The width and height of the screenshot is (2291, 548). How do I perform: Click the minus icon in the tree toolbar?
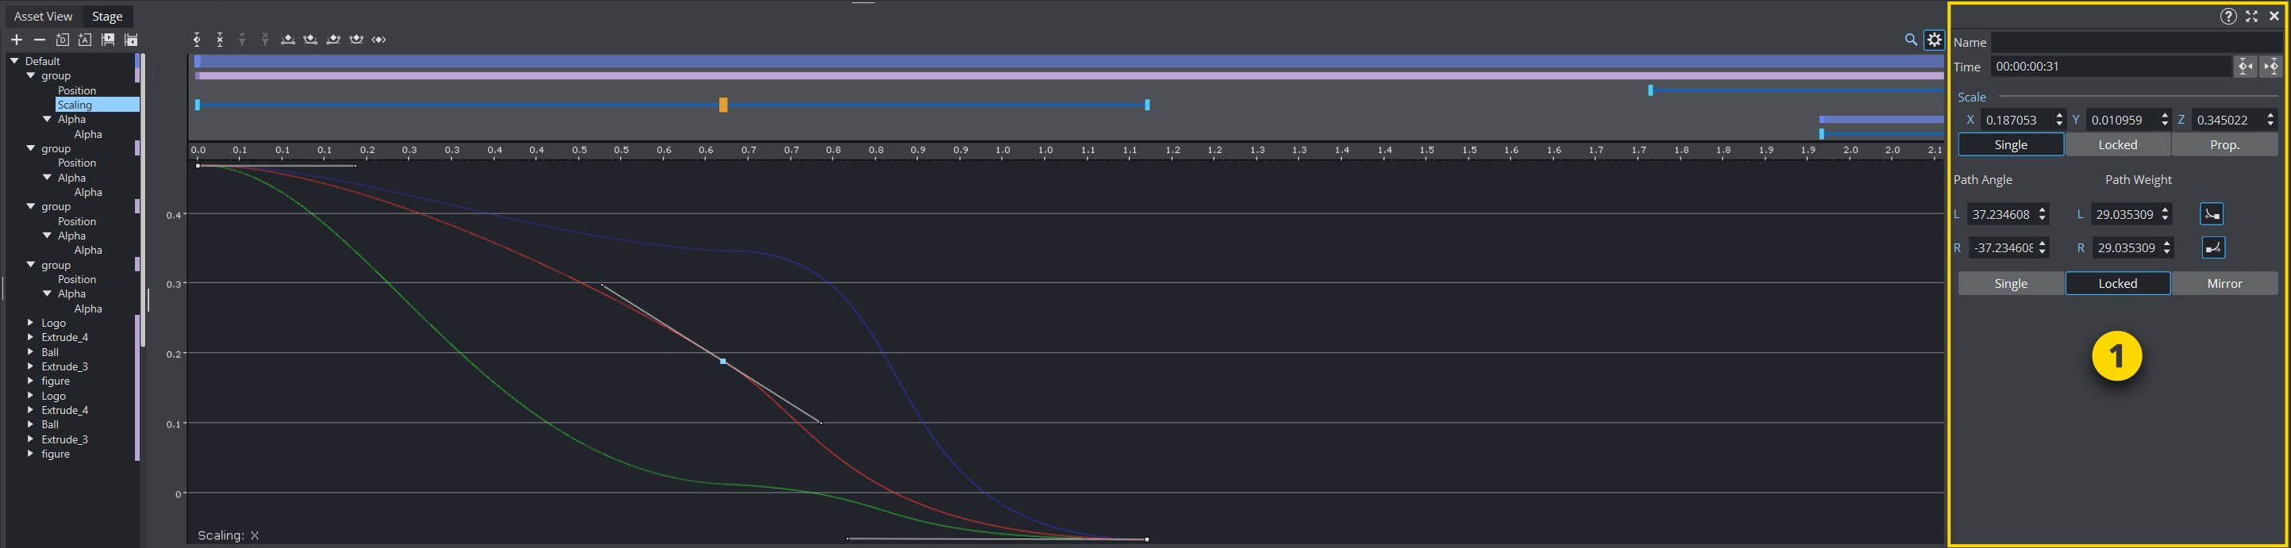pos(39,40)
